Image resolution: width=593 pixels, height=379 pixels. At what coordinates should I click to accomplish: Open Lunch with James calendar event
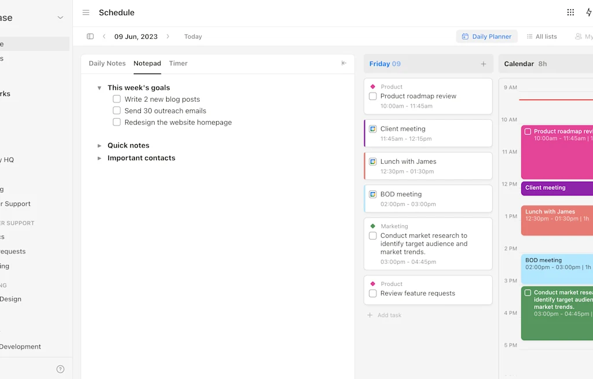coord(557,220)
